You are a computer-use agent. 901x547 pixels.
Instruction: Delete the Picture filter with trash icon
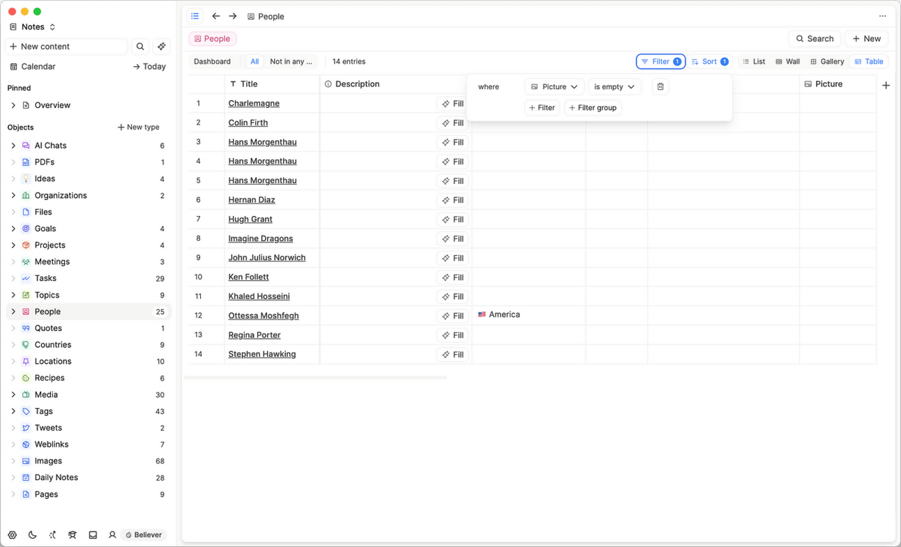(x=660, y=87)
